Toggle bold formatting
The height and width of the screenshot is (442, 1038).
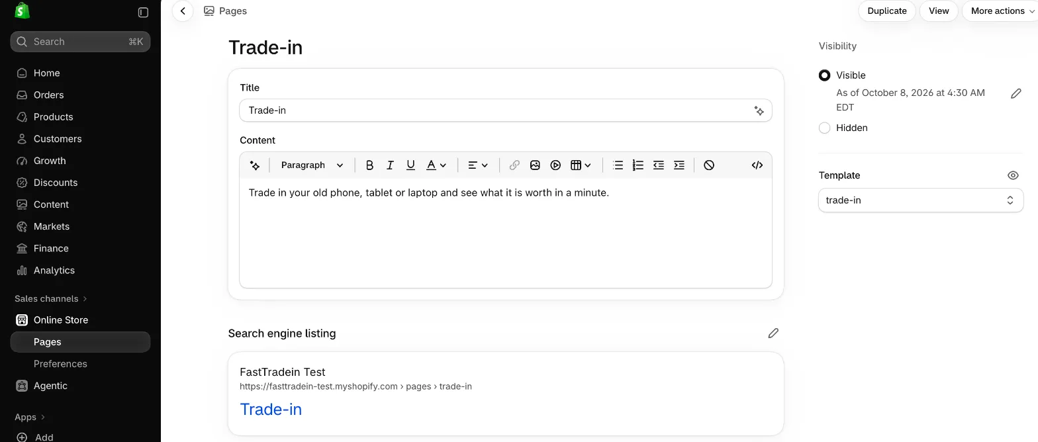pyautogui.click(x=369, y=165)
